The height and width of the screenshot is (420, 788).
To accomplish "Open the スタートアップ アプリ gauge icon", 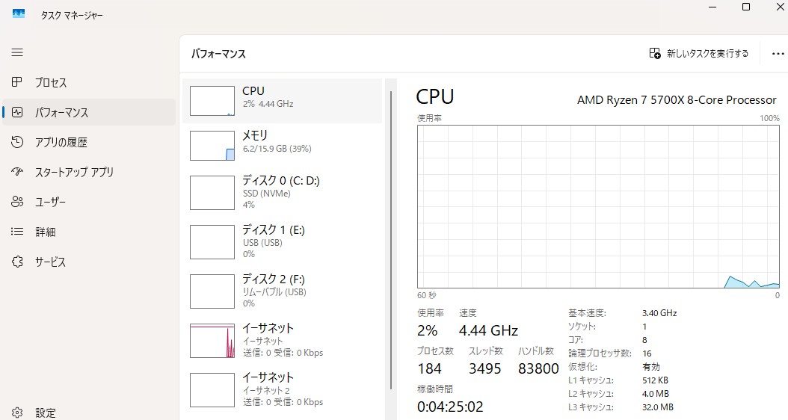I will coord(17,172).
